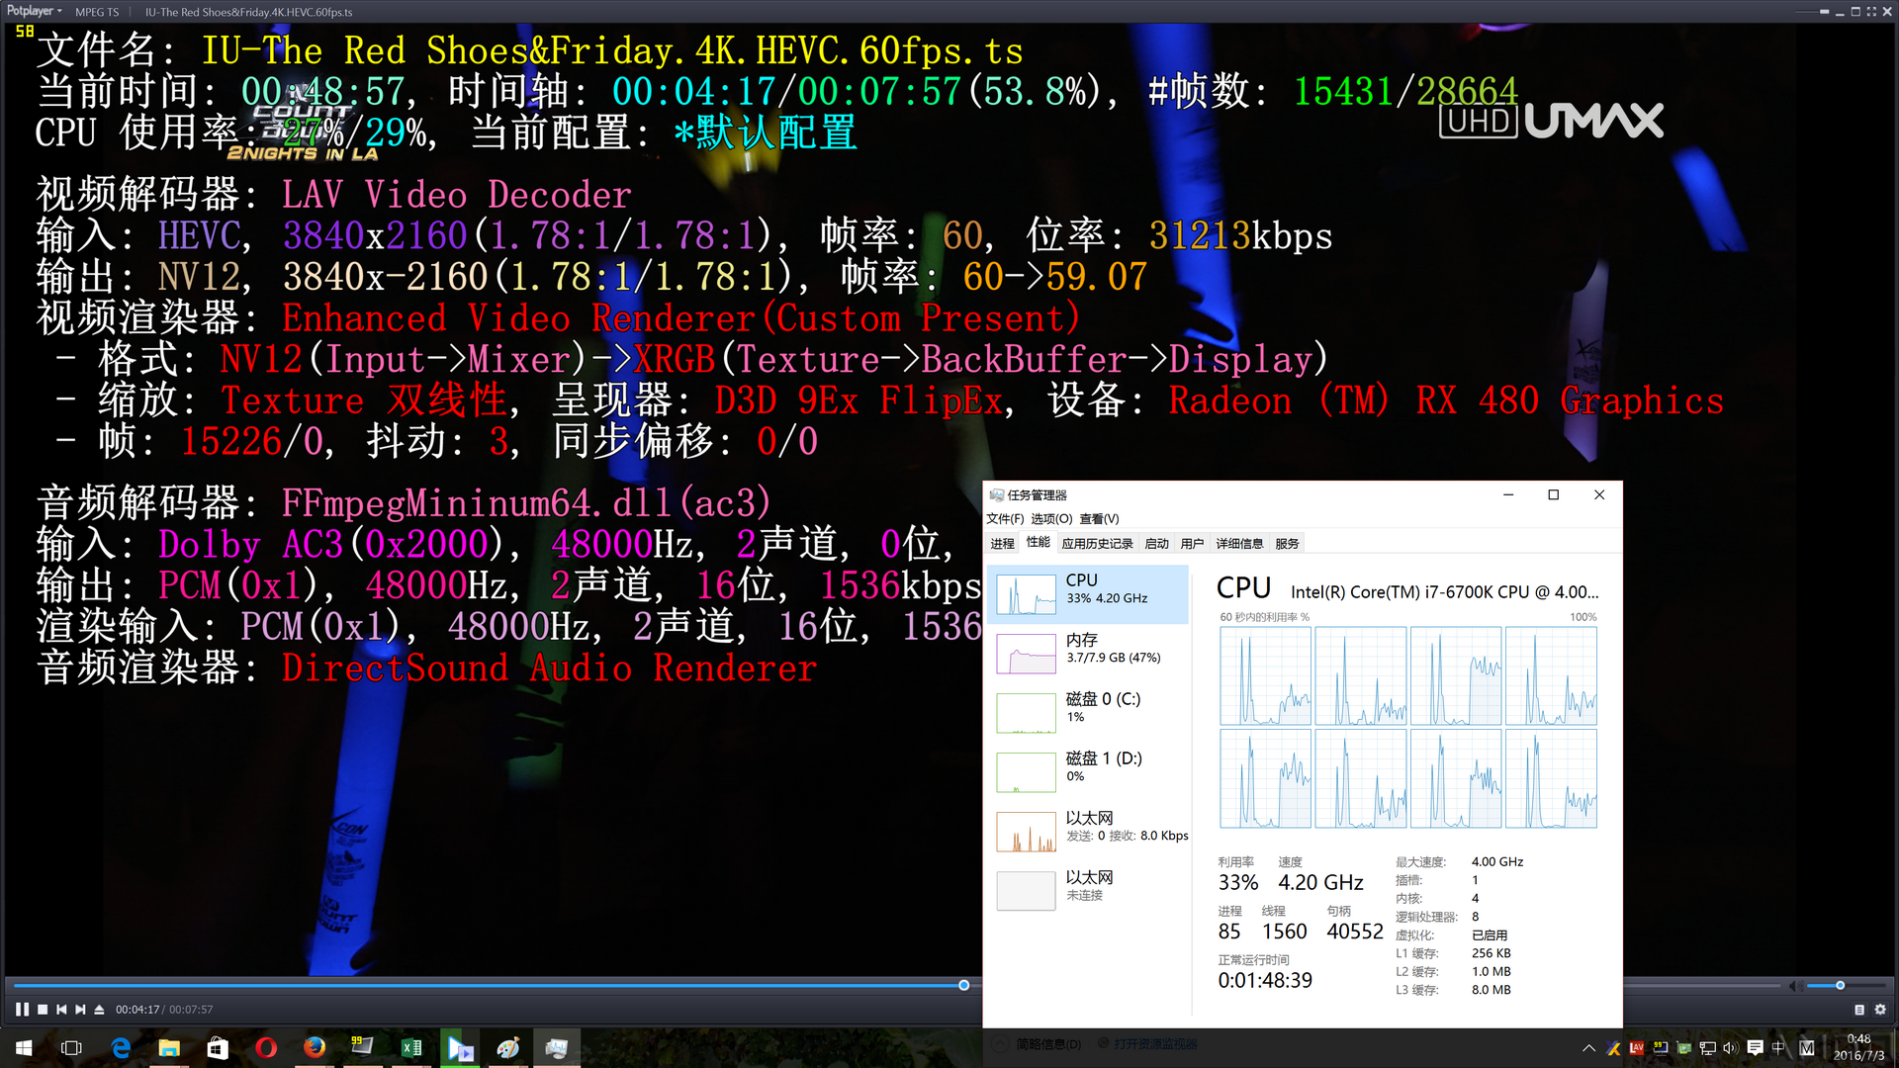
Task: Click the M input method tray icon
Action: [x=1807, y=1048]
